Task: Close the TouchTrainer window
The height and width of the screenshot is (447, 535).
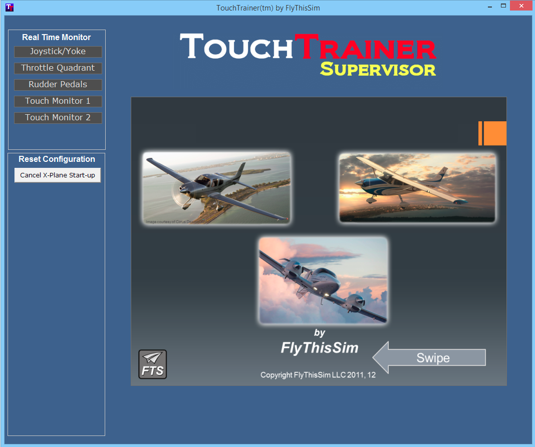Action: click(x=521, y=6)
